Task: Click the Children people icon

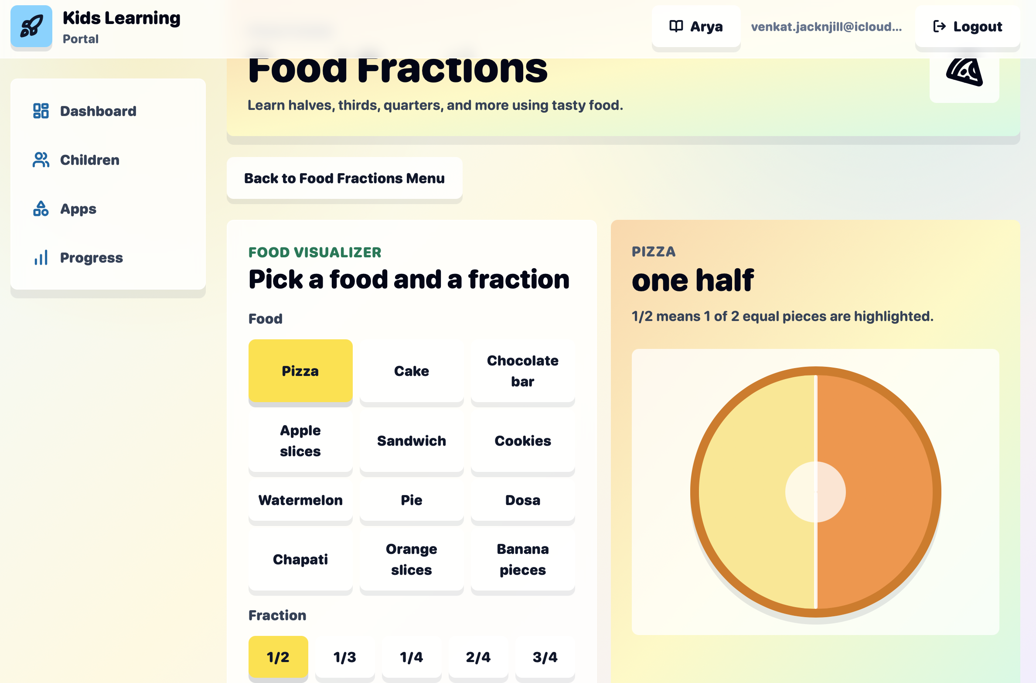Action: coord(41,160)
